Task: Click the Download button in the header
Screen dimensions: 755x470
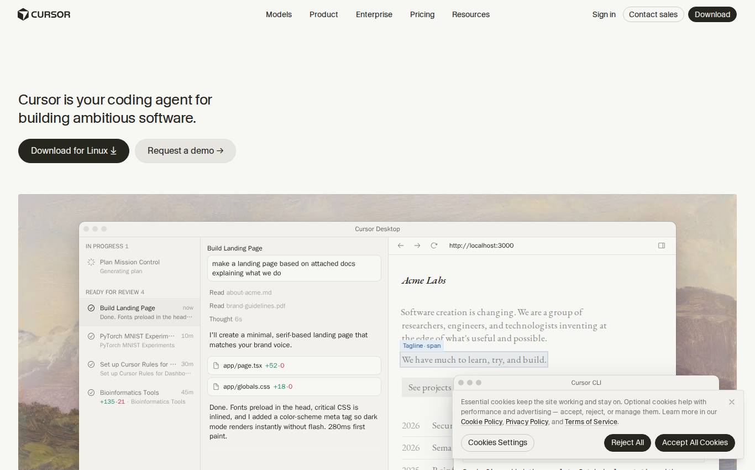Action: [x=712, y=14]
